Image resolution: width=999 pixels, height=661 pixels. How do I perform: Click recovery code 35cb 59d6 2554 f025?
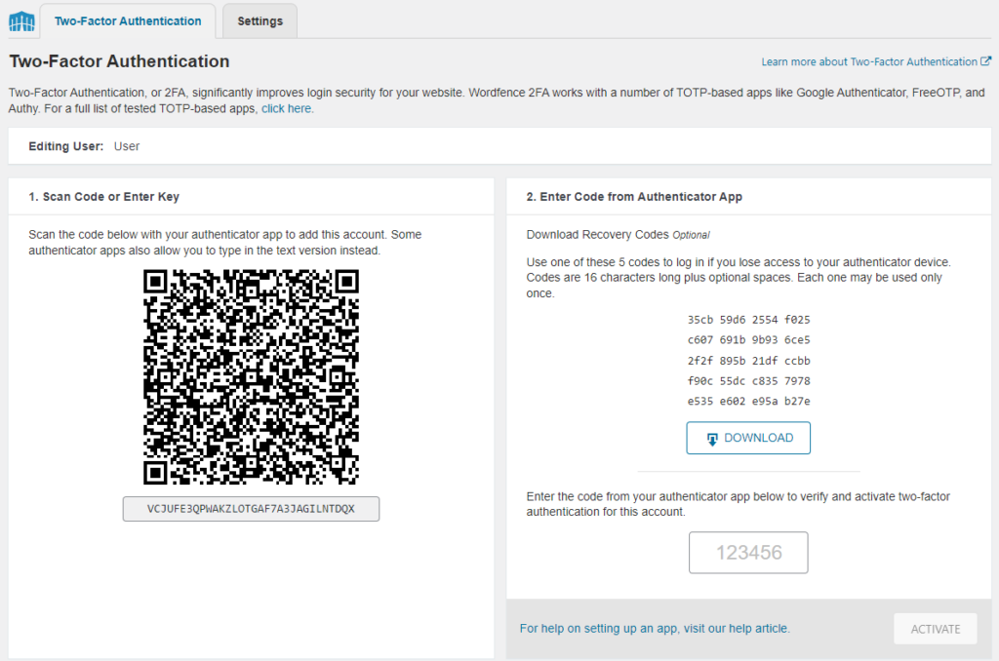(748, 320)
